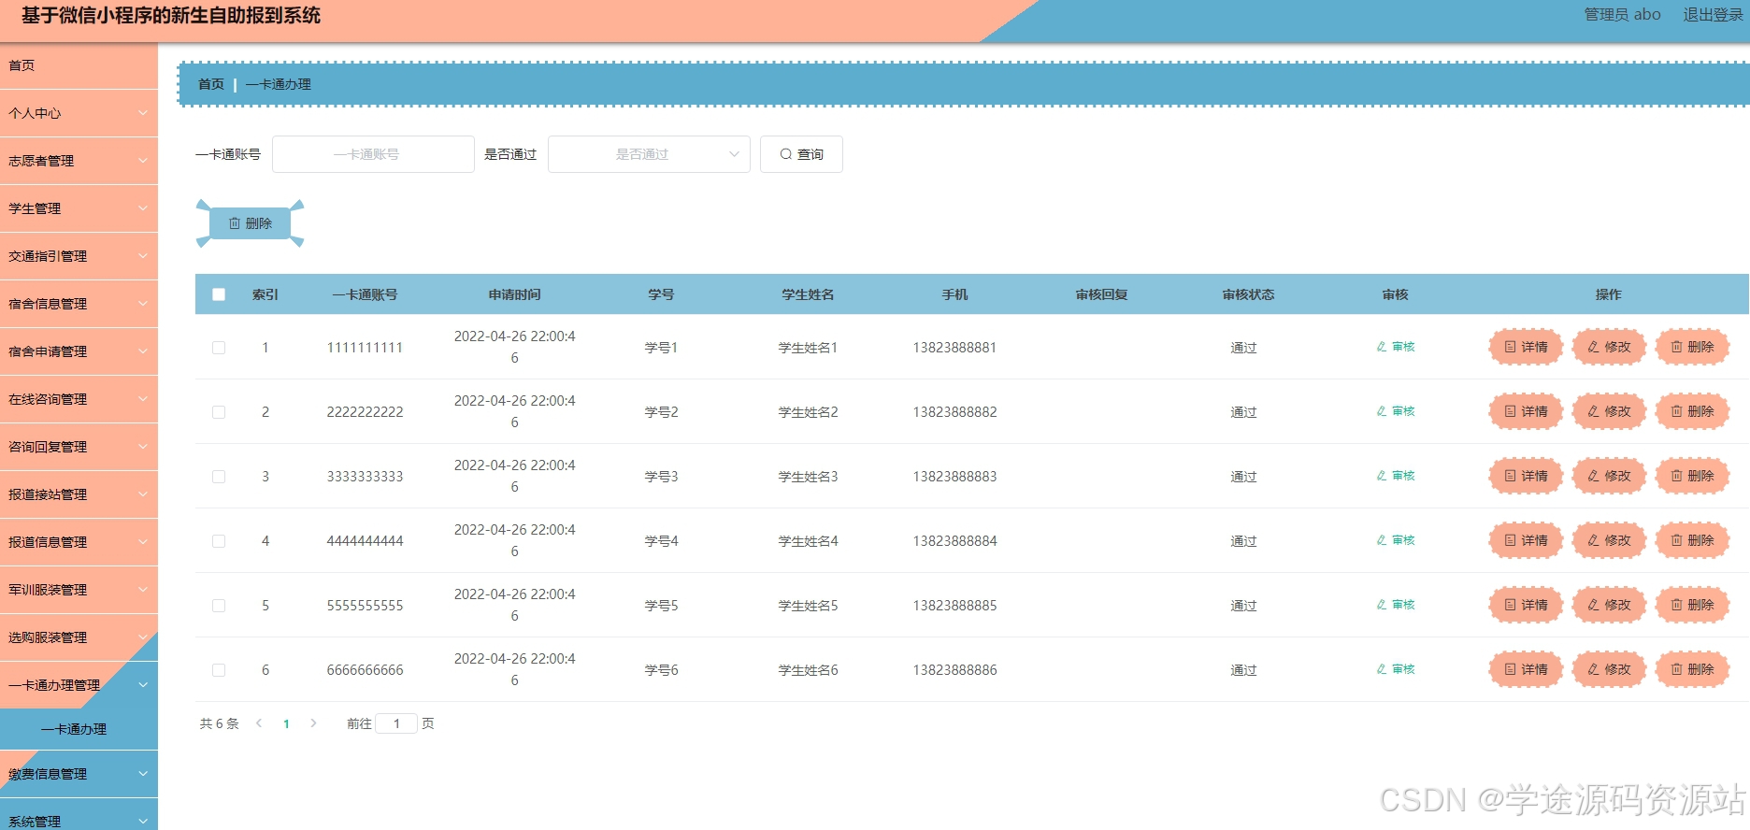This screenshot has width=1750, height=830.
Task: Open 咨询回复管理 sidebar item
Action: (x=79, y=447)
